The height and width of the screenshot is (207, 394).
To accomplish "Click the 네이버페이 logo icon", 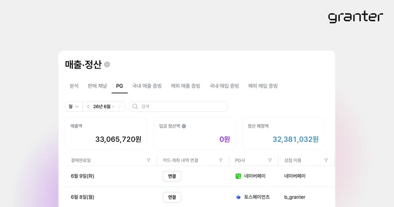I will pyautogui.click(x=238, y=176).
